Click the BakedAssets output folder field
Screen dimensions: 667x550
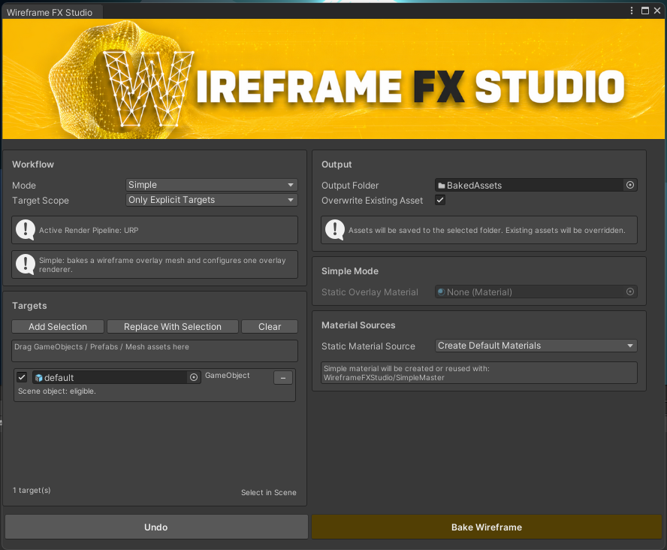click(x=536, y=185)
